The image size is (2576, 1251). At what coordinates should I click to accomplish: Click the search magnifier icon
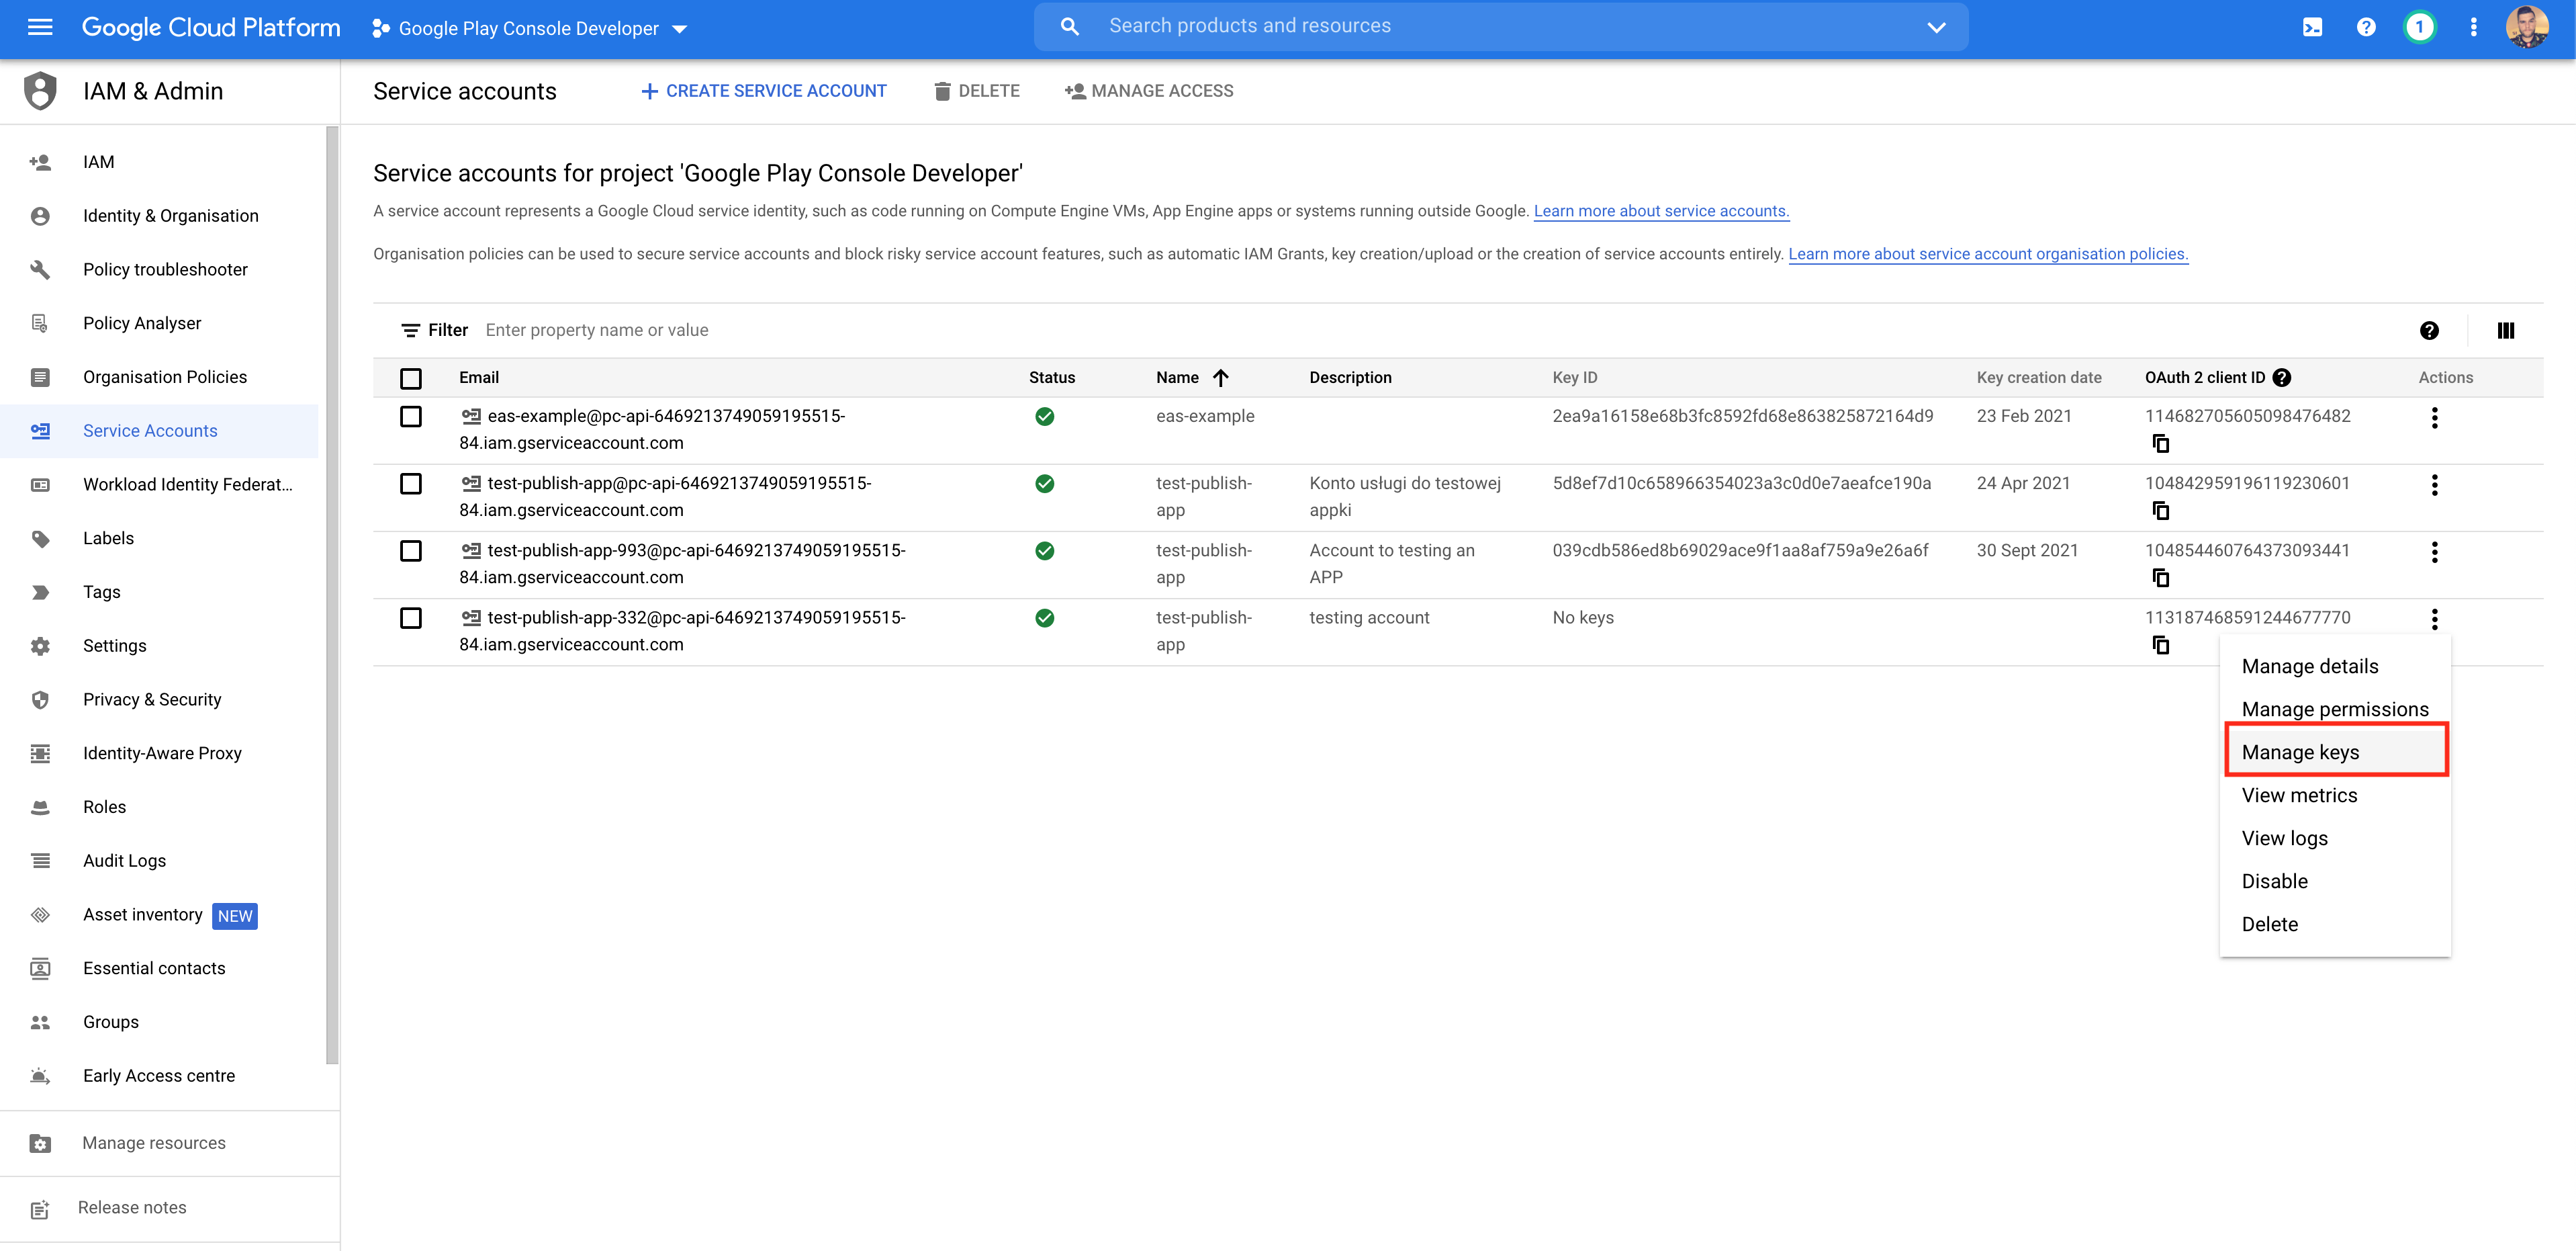(x=1069, y=27)
